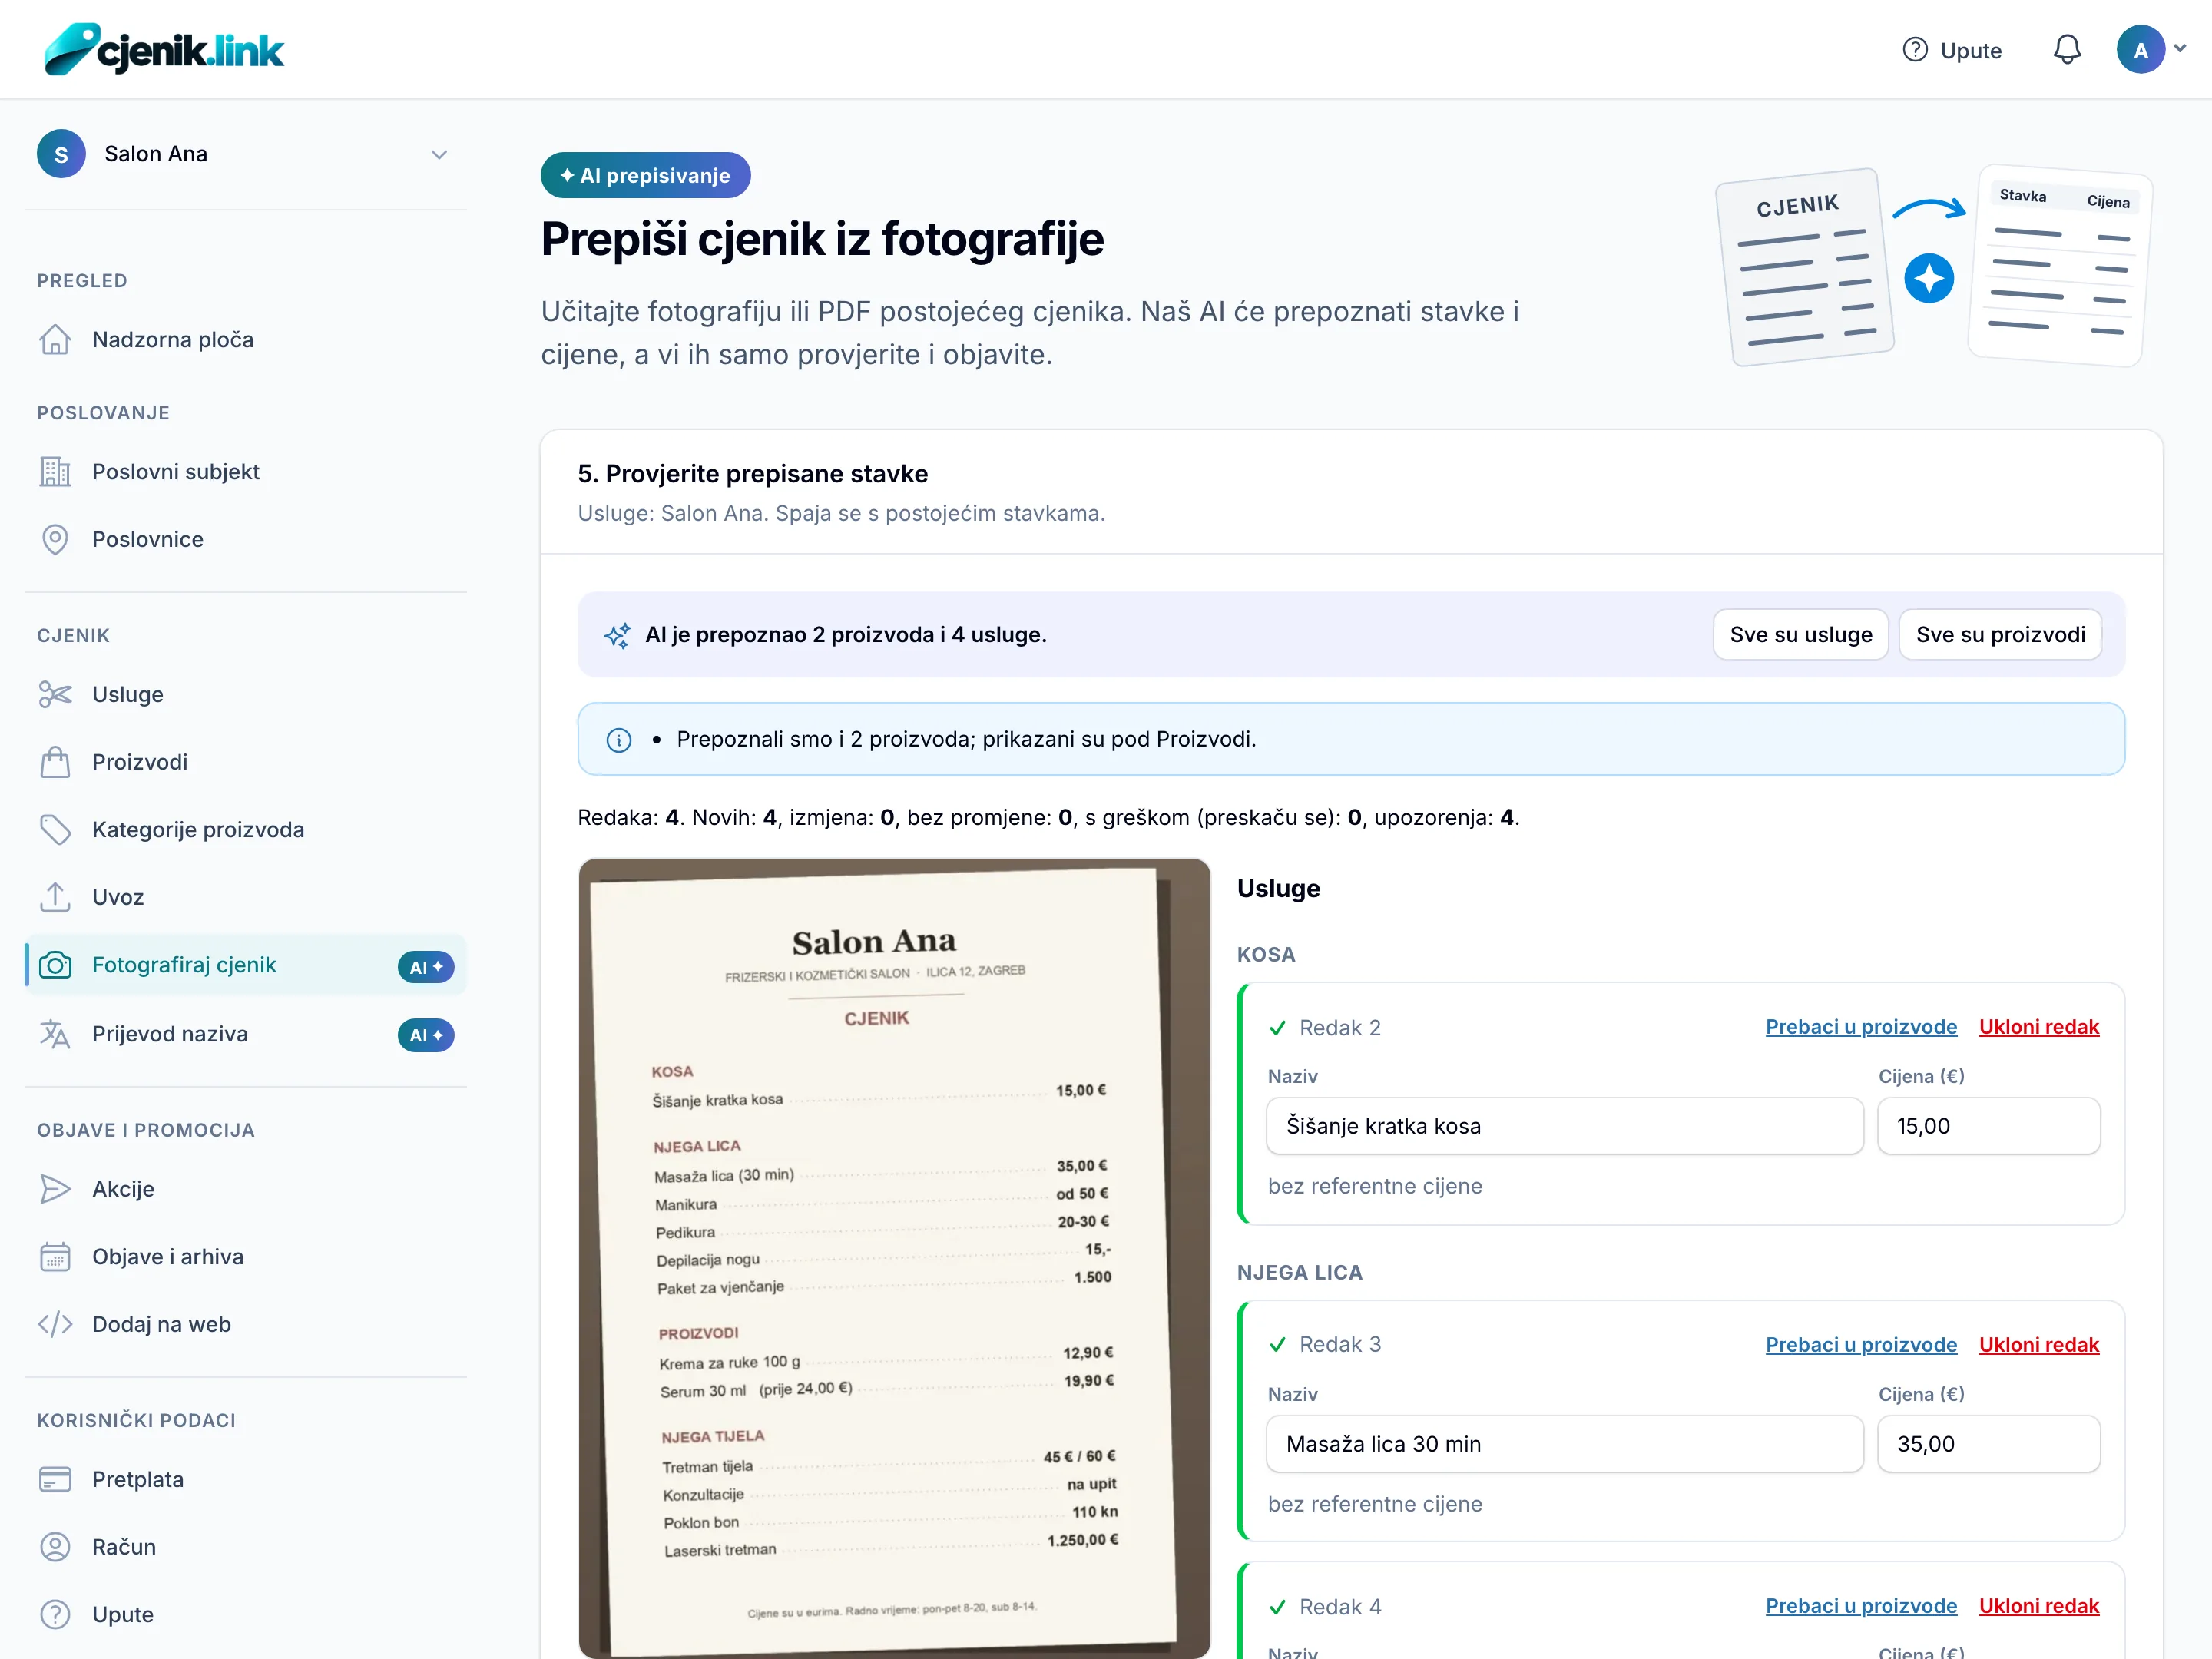Click Prebaci u proizvode for Redak 3
2212x1659 pixels.
coord(1861,1345)
